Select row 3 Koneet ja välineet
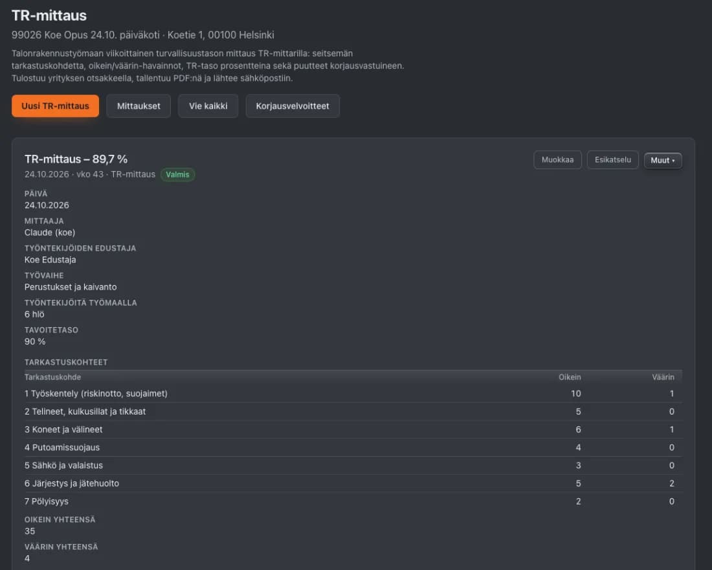712x570 pixels. (353, 429)
